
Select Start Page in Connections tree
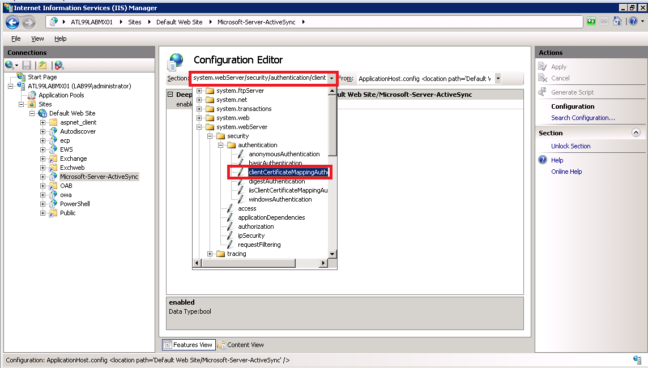tap(42, 77)
